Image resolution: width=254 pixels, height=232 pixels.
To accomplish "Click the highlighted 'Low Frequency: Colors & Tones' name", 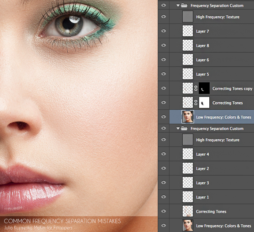I will (x=224, y=117).
